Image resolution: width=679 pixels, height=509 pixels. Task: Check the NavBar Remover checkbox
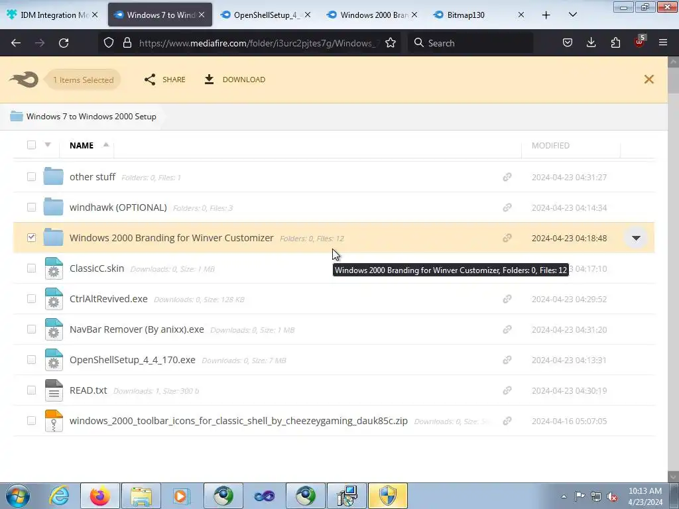tap(31, 329)
